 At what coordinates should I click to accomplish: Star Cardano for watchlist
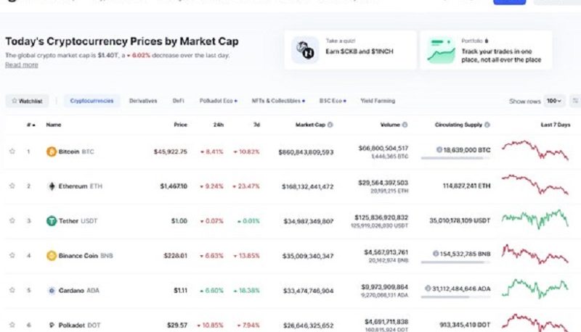click(x=12, y=290)
